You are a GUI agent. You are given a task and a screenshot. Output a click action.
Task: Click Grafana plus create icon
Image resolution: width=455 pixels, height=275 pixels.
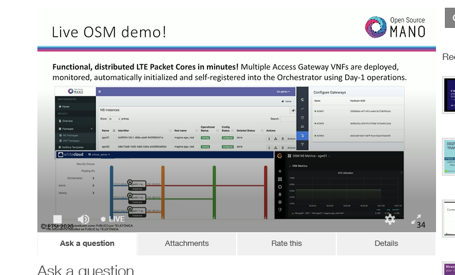coord(280,171)
